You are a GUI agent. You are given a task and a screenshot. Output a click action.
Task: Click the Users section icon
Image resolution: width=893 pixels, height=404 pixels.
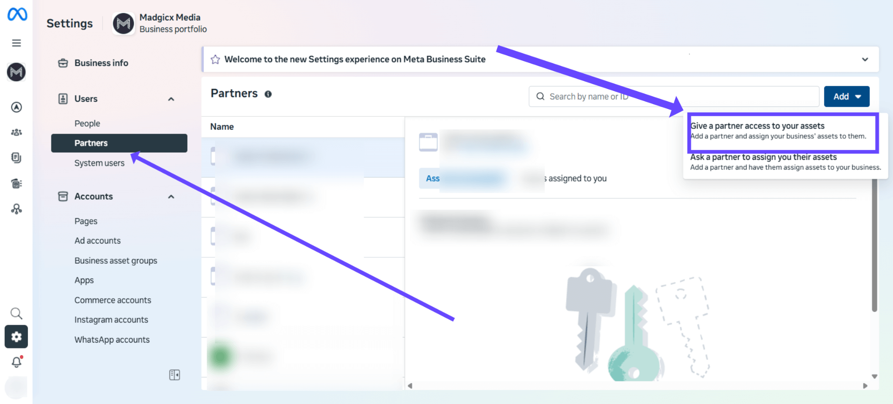[63, 99]
